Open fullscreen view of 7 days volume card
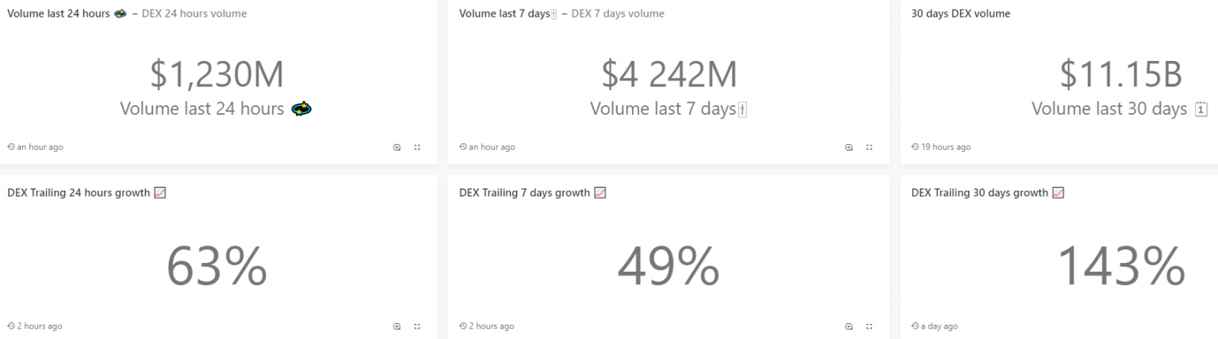The height and width of the screenshot is (339, 1218). pyautogui.click(x=869, y=147)
